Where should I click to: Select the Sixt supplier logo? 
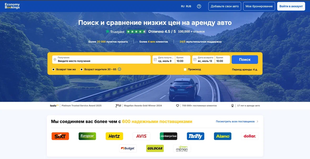pos(60,136)
